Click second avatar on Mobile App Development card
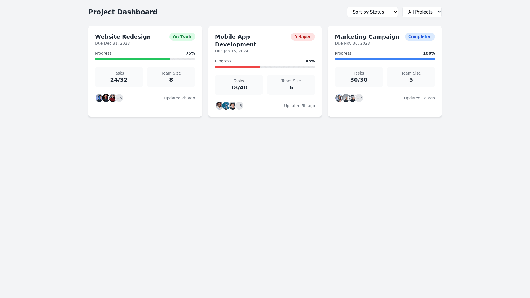Viewport: 530px width, 298px height. point(226,106)
